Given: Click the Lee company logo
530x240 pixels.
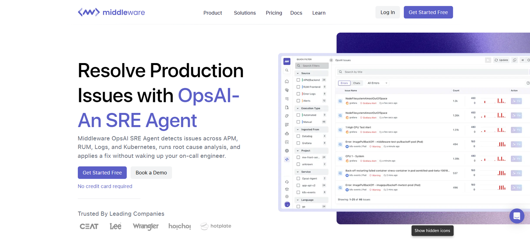Looking at the screenshot, I should pyautogui.click(x=116, y=226).
